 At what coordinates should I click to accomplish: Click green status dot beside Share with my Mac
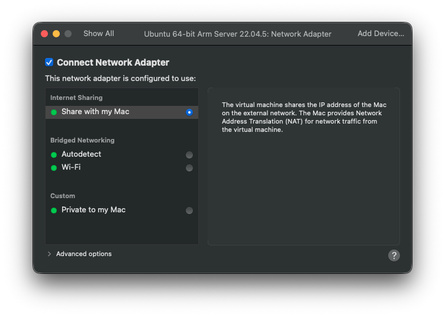click(54, 112)
